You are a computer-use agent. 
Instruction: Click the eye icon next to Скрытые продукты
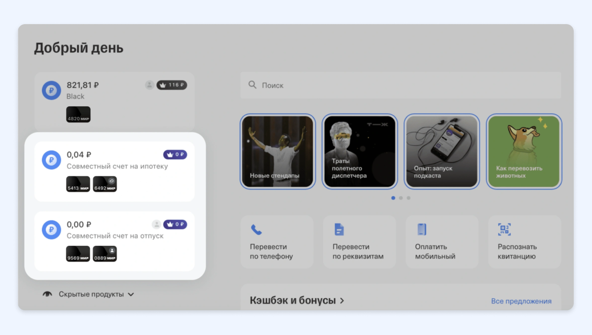tap(48, 294)
